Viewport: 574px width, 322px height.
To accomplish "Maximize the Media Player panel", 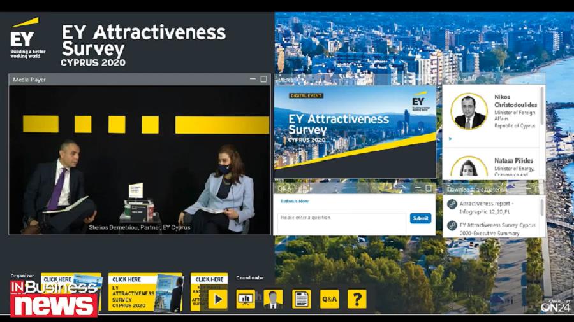I will (x=263, y=80).
